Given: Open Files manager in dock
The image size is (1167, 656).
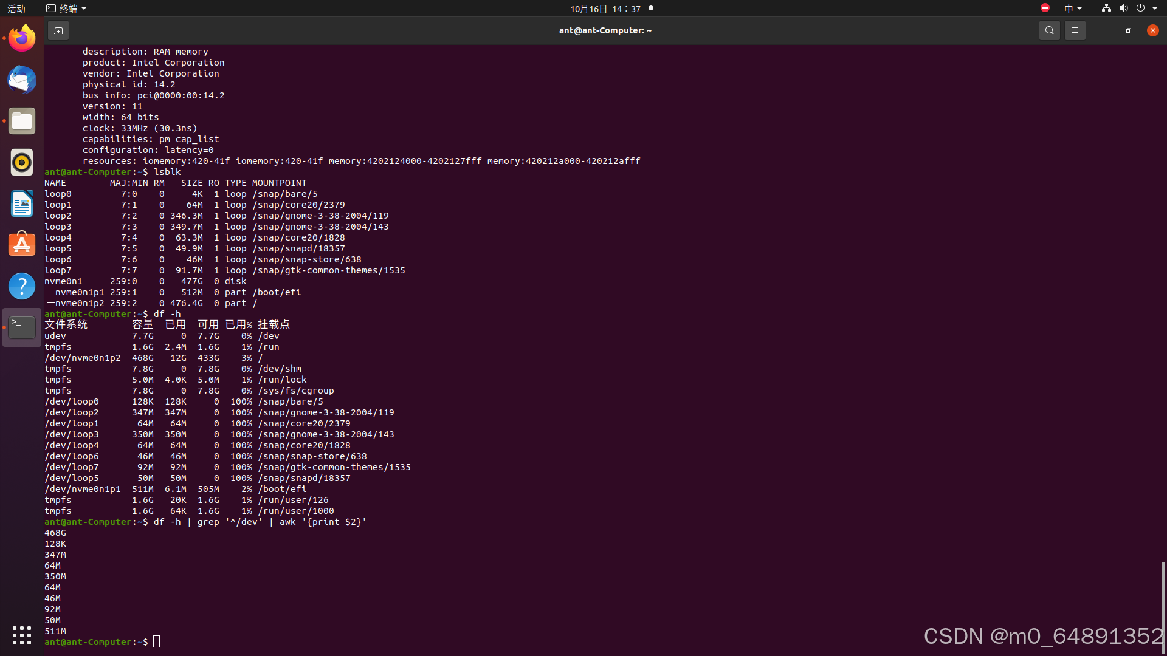Looking at the screenshot, I should (22, 121).
